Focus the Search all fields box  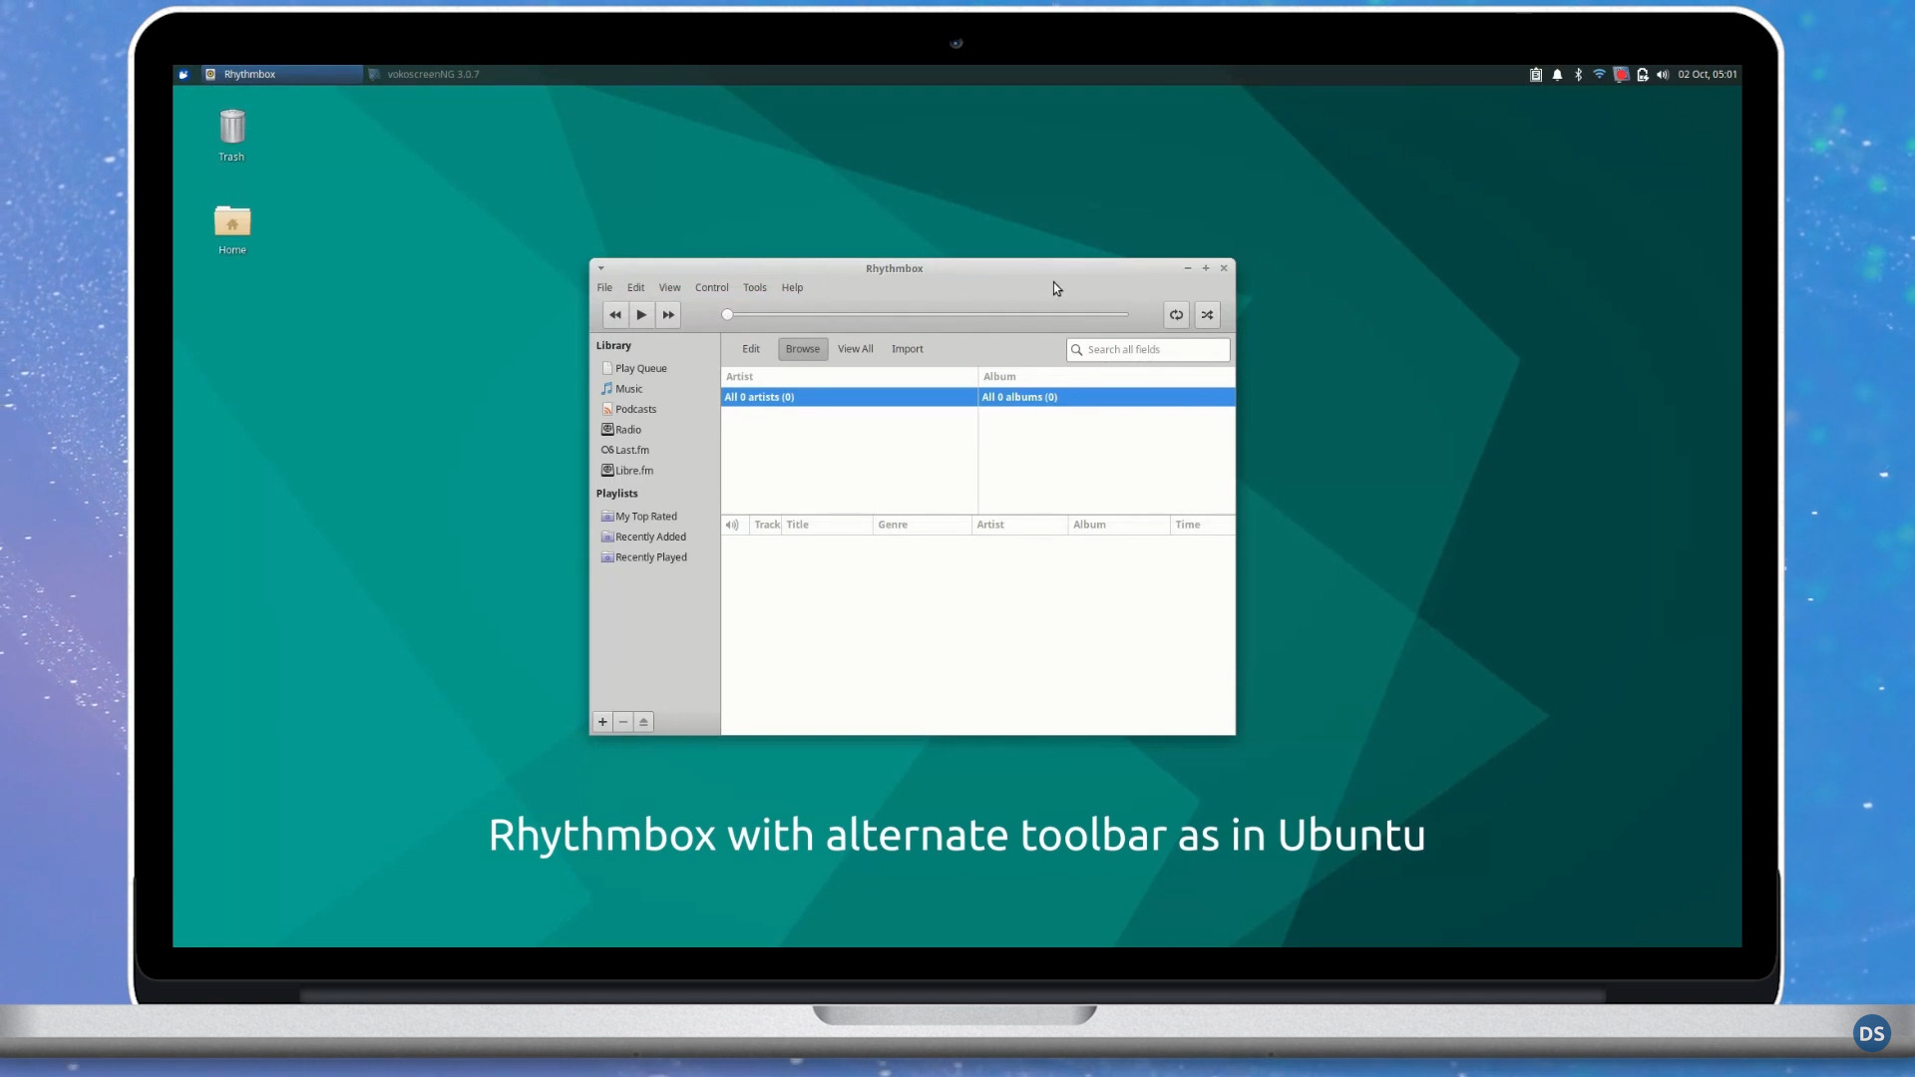1148,350
